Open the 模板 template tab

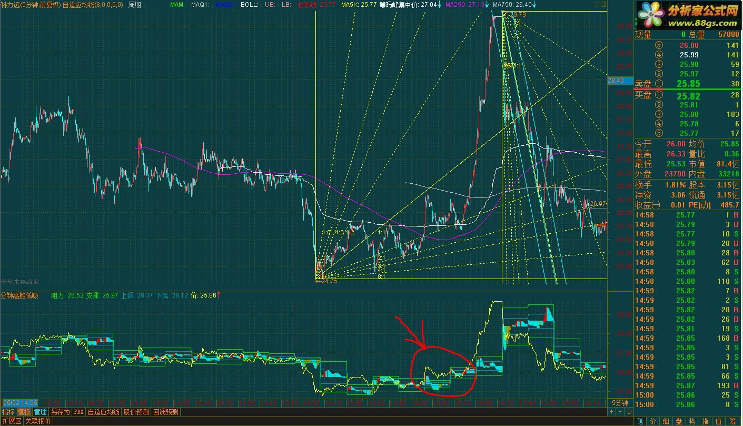click(24, 412)
